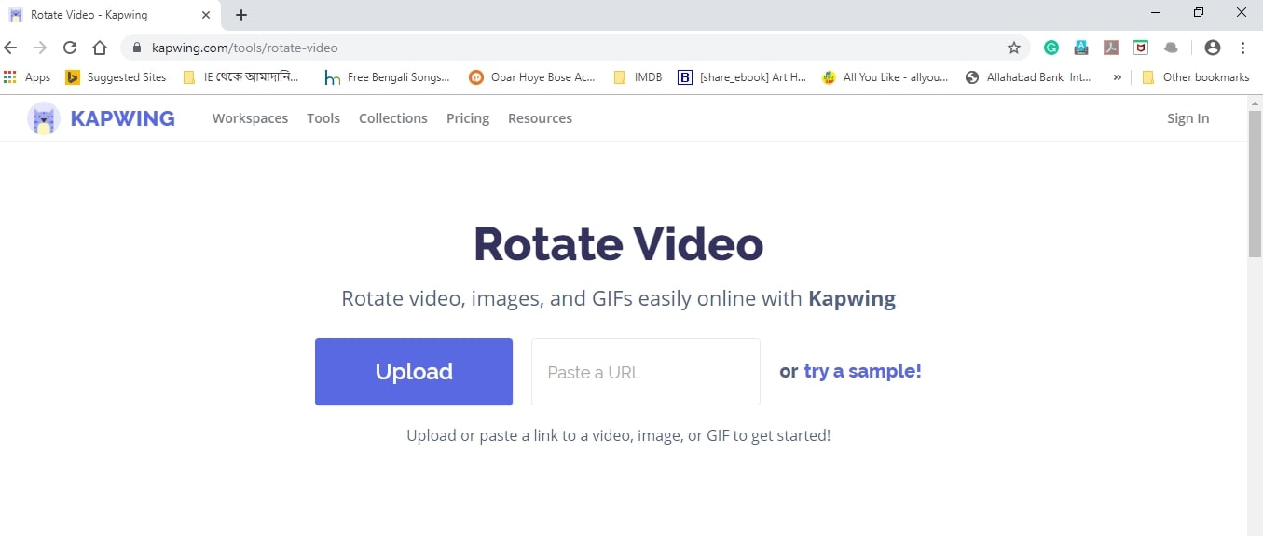Click the Sign In link
1263x536 pixels.
(x=1187, y=118)
